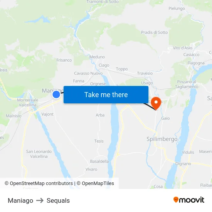Select the blue Maniago origin marker

pos(56,94)
